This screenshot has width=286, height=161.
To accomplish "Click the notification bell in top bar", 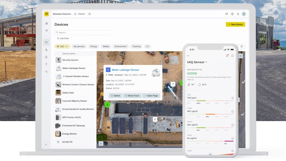I will pyautogui.click(x=238, y=14).
